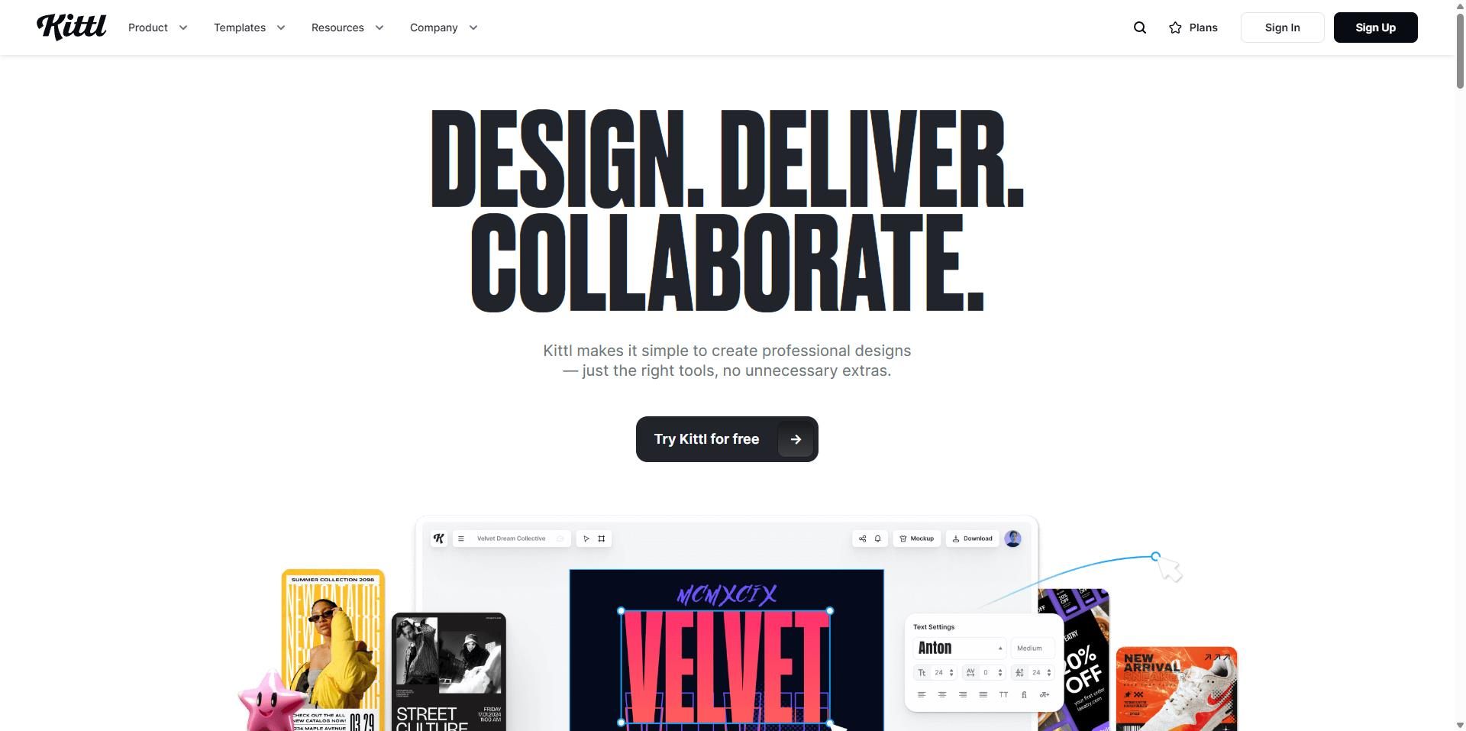1466x731 pixels.
Task: Select center text alignment in Text Settings
Action: (942, 694)
